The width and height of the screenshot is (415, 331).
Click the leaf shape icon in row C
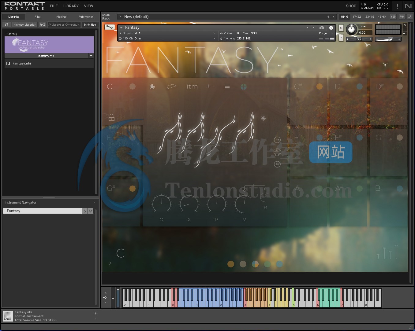coord(171,86)
